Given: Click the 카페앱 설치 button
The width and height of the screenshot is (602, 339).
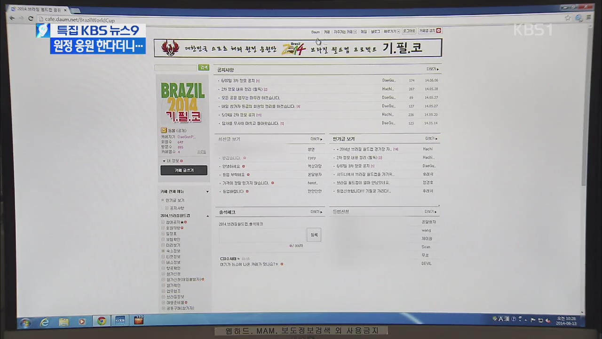Looking at the screenshot, I should [430, 31].
